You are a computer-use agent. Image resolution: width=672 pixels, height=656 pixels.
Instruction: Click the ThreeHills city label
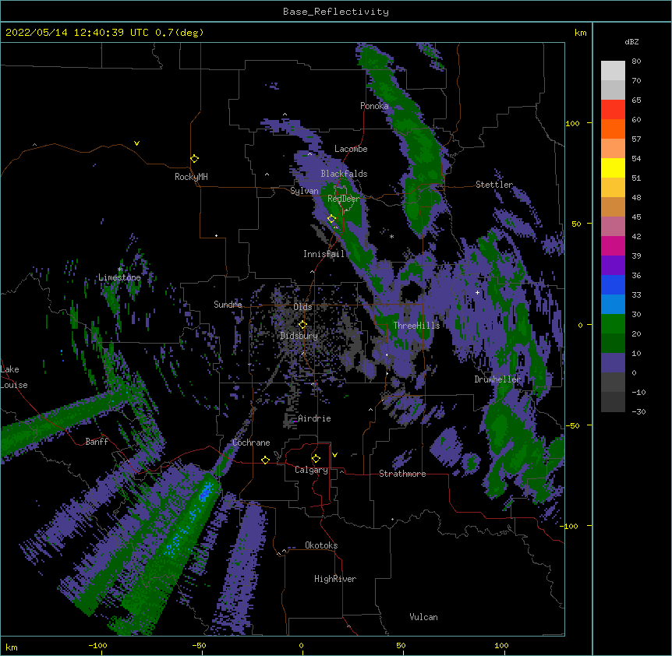pos(416,326)
